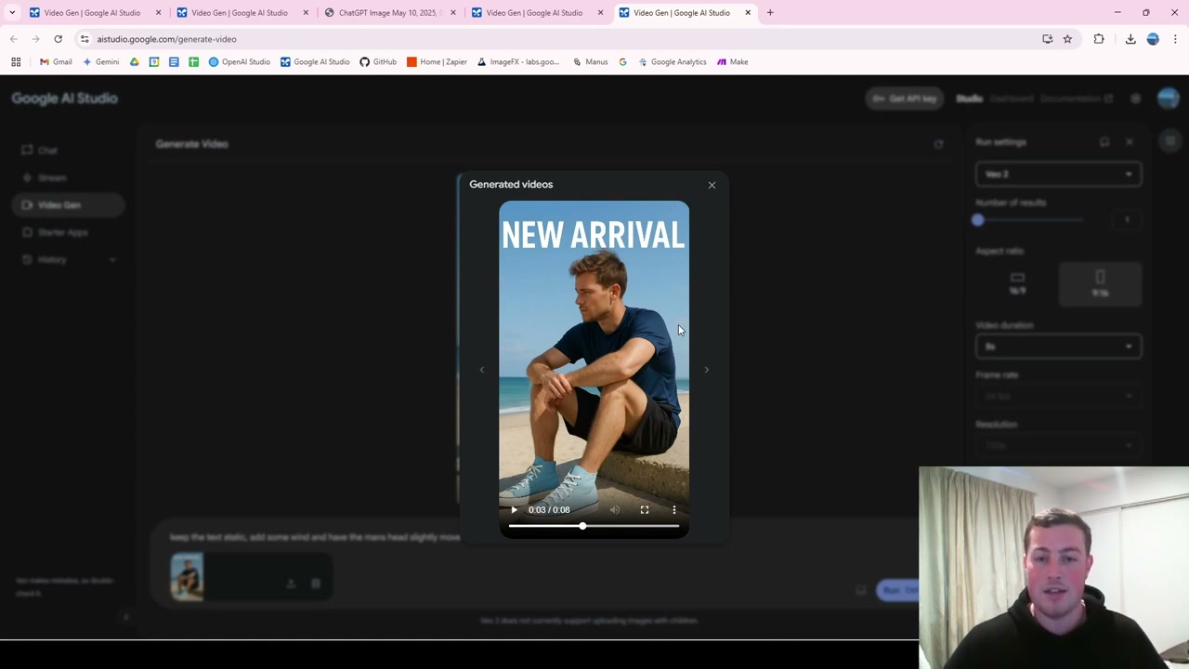Viewport: 1189px width, 669px height.
Task: Toggle the run settings panel icon
Action: click(1170, 141)
